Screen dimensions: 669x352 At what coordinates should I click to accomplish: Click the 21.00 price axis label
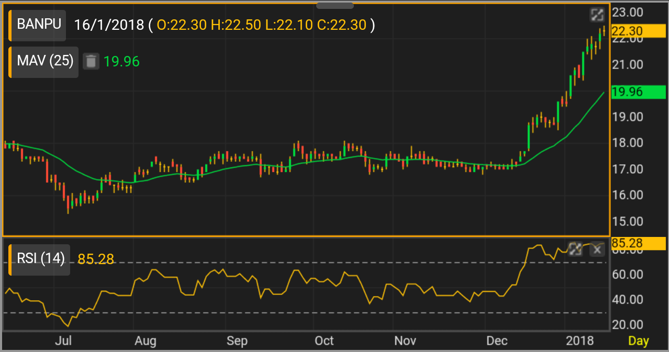628,65
